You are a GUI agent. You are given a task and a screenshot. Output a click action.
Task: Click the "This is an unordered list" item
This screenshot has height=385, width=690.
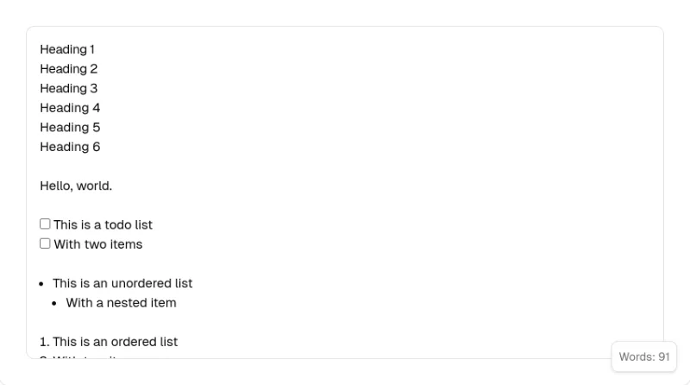click(122, 283)
